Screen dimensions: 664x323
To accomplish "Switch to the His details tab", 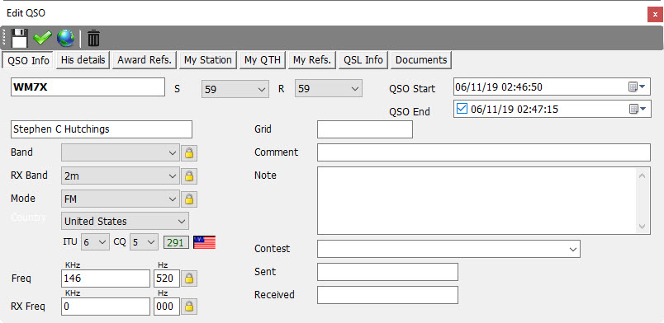I will coord(83,60).
